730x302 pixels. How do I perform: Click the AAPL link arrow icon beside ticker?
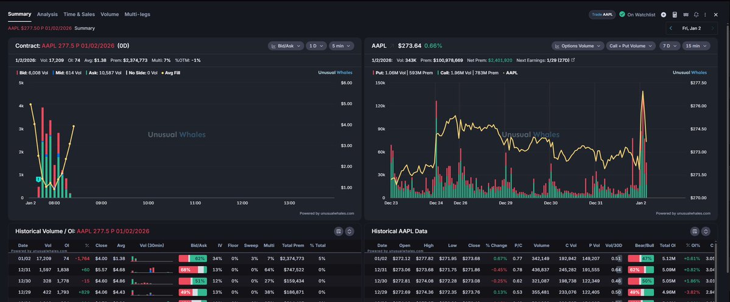pos(392,46)
